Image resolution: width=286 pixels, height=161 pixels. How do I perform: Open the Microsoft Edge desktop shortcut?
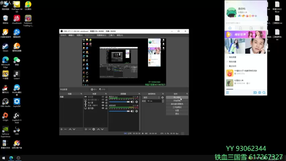click(x=5, y=62)
